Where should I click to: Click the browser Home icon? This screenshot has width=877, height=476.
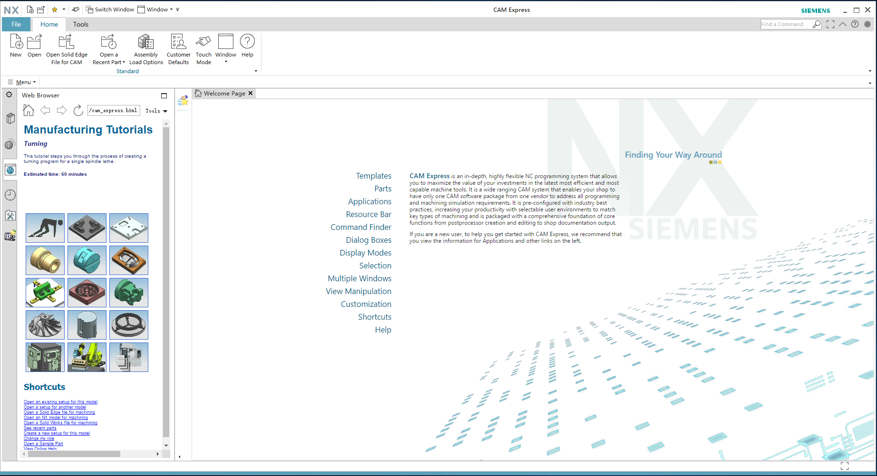tap(29, 110)
